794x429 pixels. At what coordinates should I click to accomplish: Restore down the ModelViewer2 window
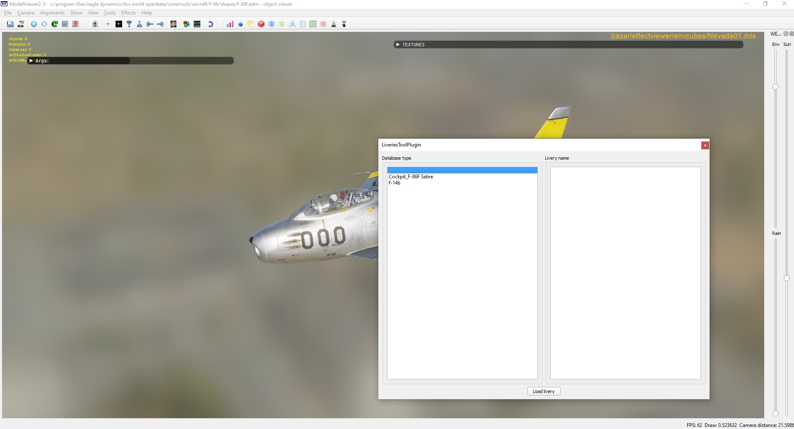pyautogui.click(x=765, y=4)
